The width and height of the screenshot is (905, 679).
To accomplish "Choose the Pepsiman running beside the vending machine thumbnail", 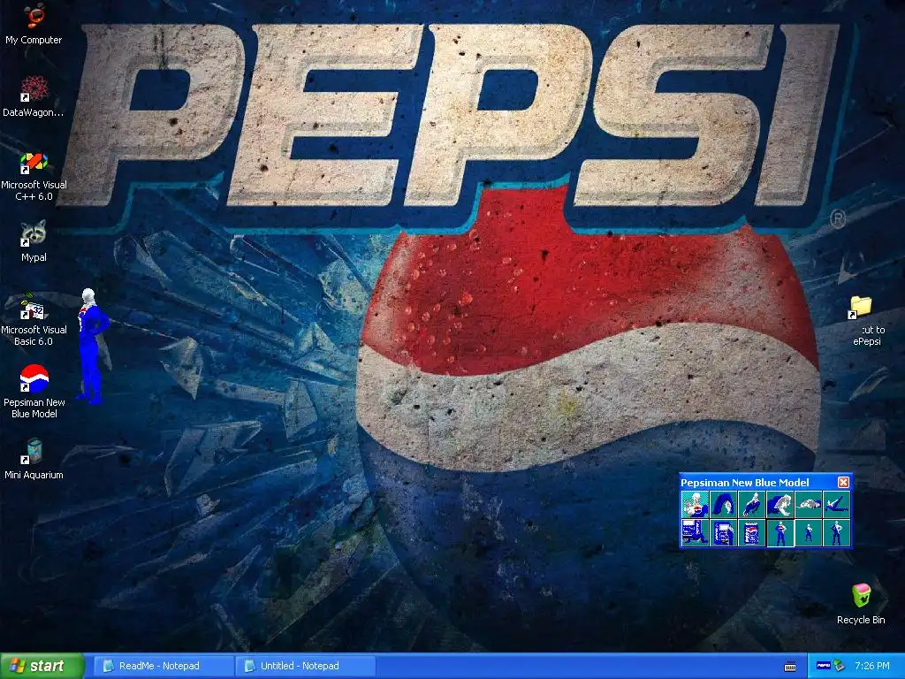I will pos(695,532).
